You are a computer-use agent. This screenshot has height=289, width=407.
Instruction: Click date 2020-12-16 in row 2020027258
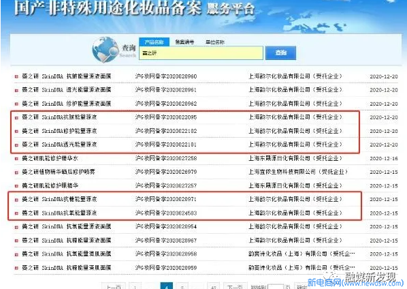(384, 158)
